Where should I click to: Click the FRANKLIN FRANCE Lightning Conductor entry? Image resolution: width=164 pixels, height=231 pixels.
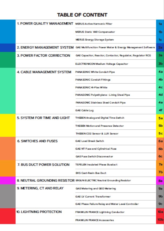pos(100,212)
